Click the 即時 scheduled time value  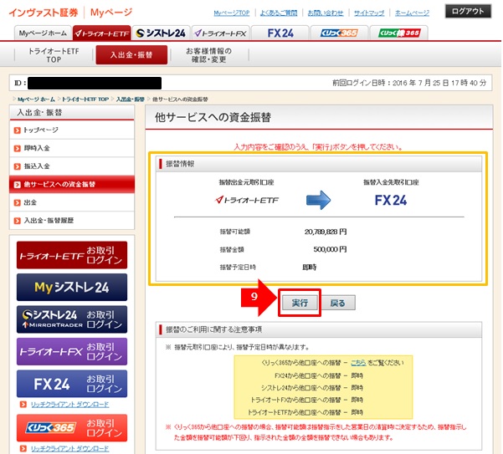point(309,268)
